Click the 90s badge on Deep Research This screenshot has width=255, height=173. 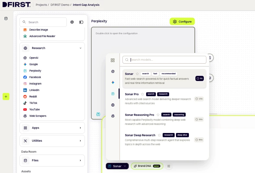199,140
